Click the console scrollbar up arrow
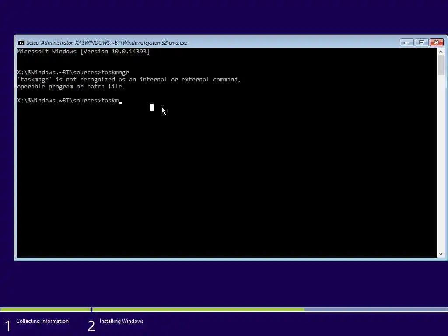448x336 pixels. [x=441, y=52]
